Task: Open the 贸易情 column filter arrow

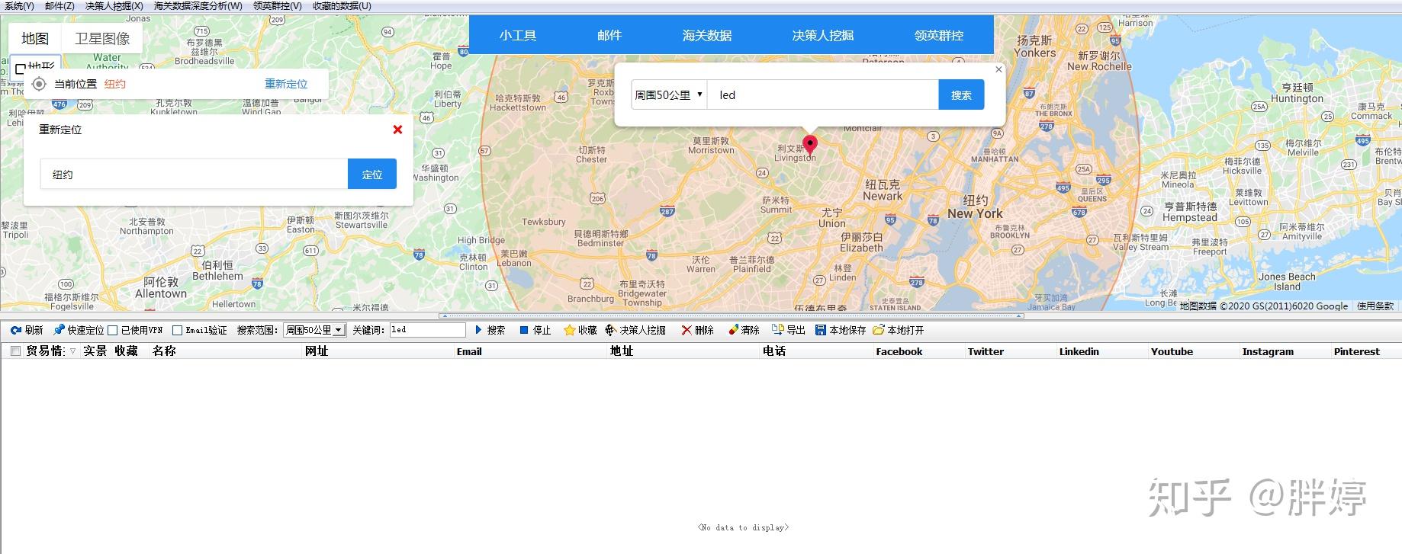Action: (72, 351)
